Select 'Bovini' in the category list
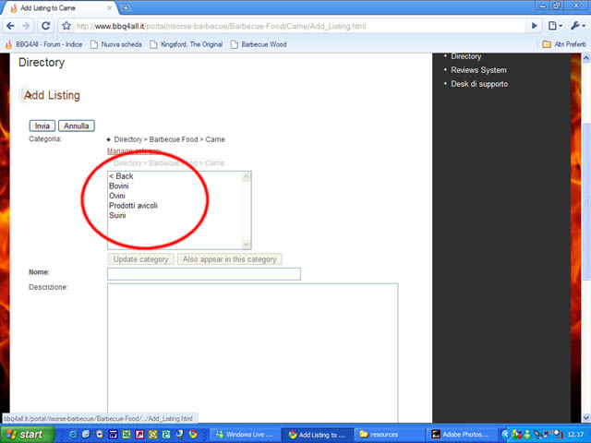 coord(175,186)
